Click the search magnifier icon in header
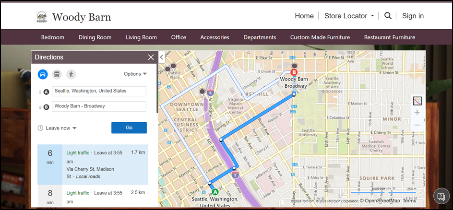 pyautogui.click(x=388, y=16)
